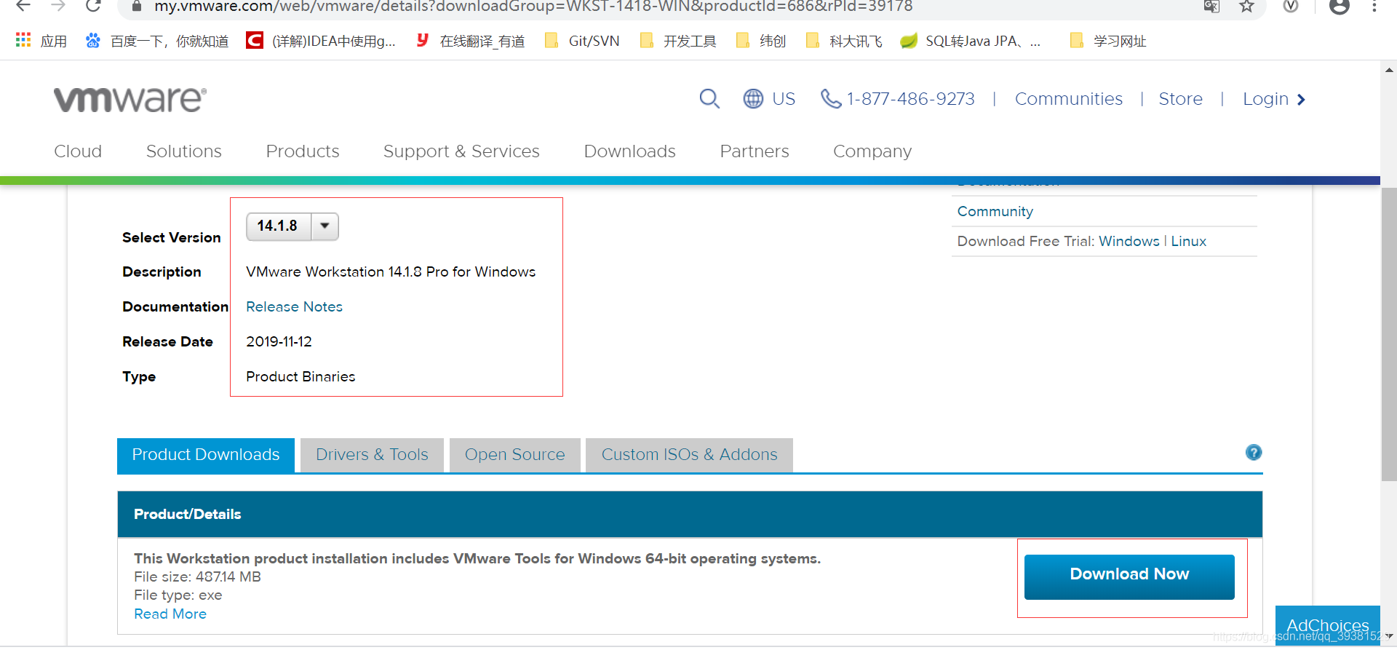Open the Downloads navigation menu
This screenshot has width=1397, height=650.
point(630,151)
